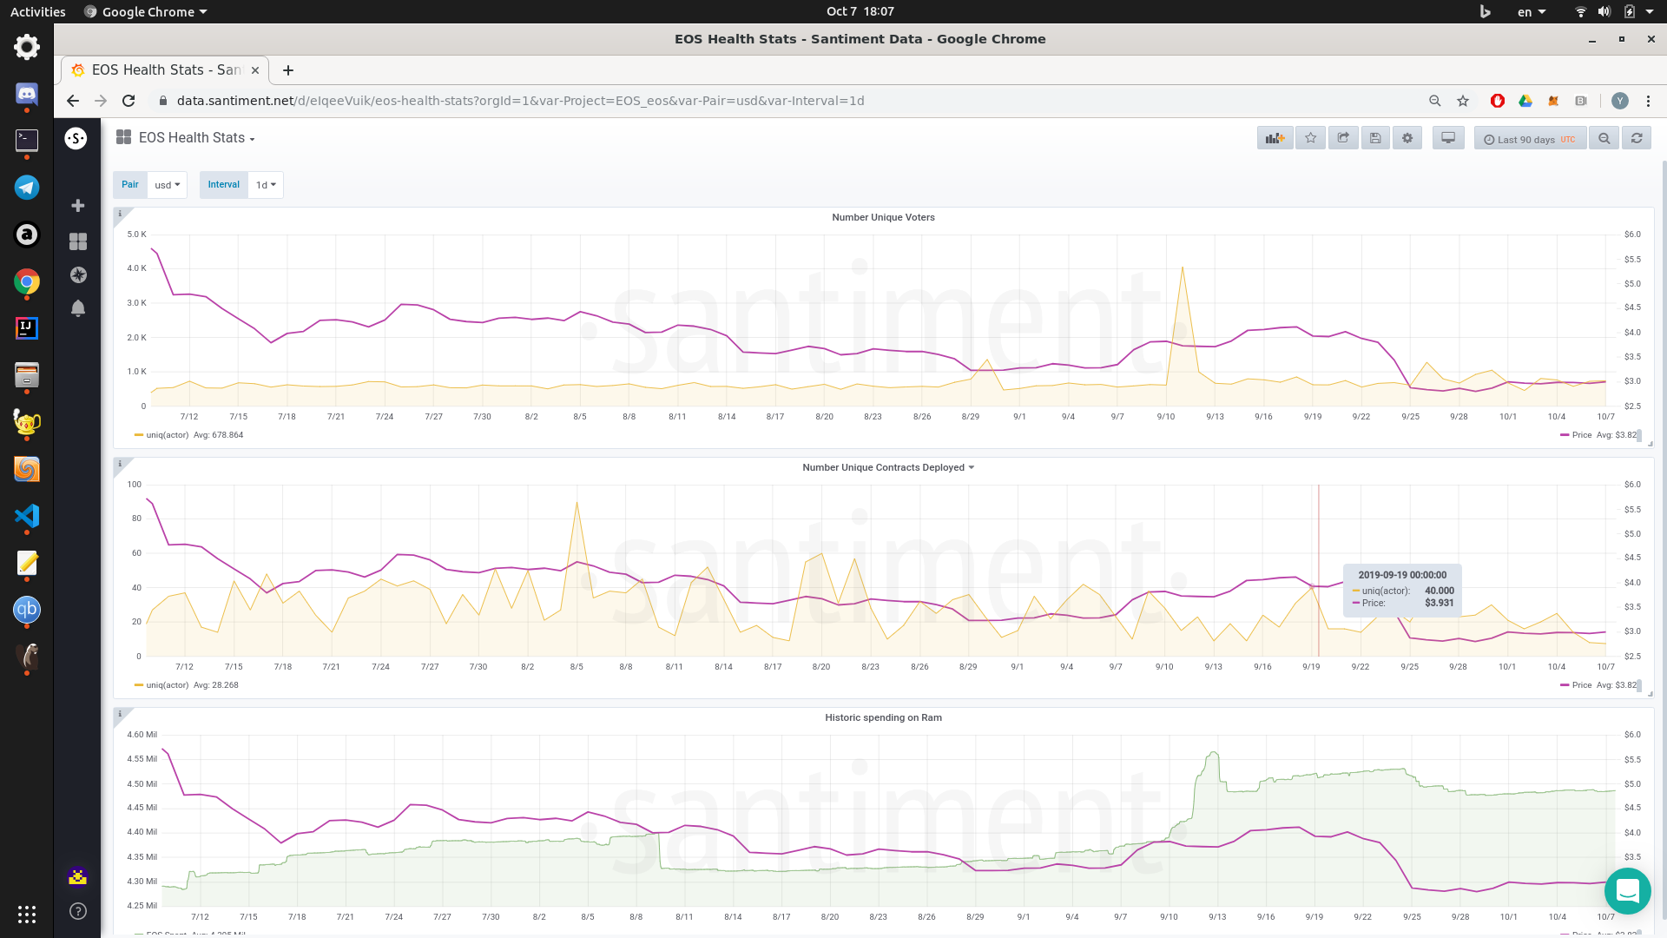This screenshot has width=1667, height=938.
Task: Select the 'Interval' tab
Action: (x=221, y=183)
